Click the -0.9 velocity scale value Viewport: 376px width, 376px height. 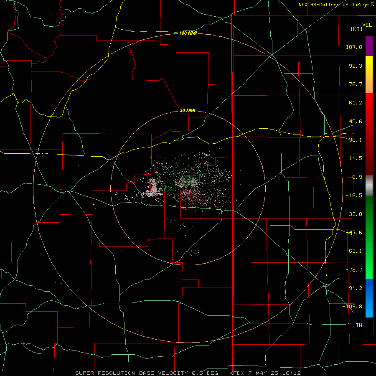click(356, 177)
